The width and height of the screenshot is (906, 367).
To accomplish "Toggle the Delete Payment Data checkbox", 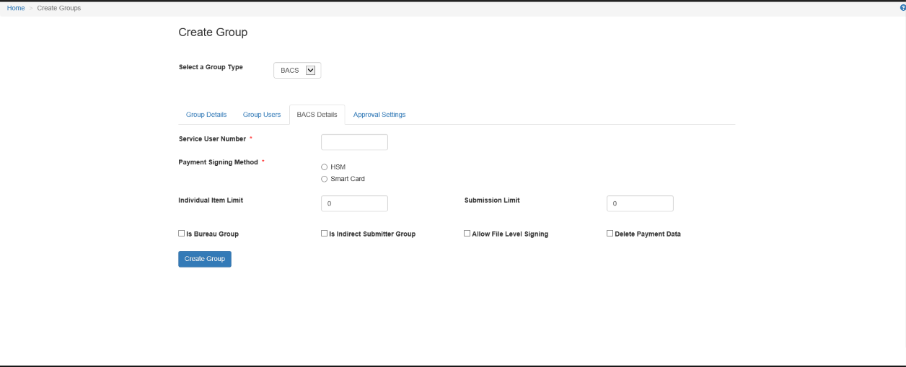I will point(610,234).
